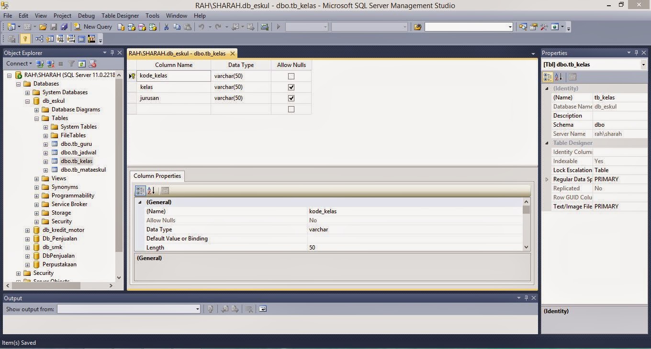Toggle Allow Nulls for kode_kelas row
This screenshot has height=349, width=651.
click(291, 76)
